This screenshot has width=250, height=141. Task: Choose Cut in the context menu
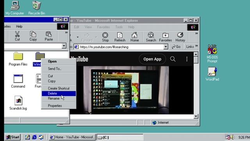point(59,76)
